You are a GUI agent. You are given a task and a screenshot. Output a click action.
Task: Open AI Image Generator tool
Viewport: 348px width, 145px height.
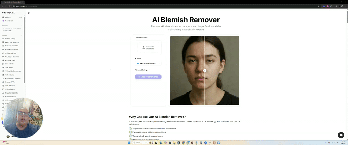click(12, 46)
